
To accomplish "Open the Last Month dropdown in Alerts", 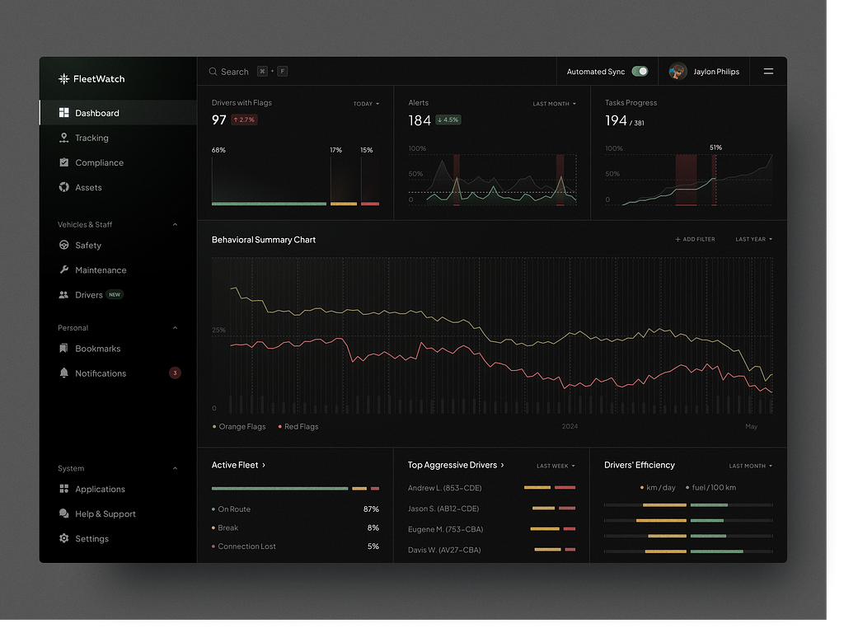I will pyautogui.click(x=555, y=104).
